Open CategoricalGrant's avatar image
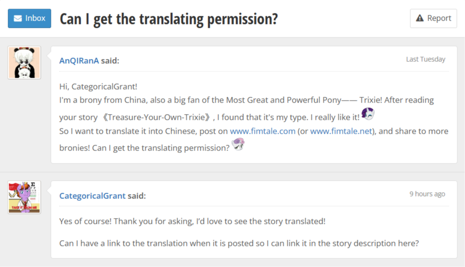The image size is (465, 267). [x=24, y=197]
